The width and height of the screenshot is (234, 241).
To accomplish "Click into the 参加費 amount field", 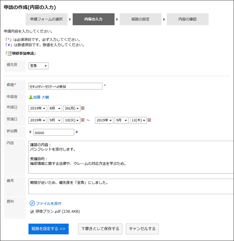I will click(x=54, y=132).
